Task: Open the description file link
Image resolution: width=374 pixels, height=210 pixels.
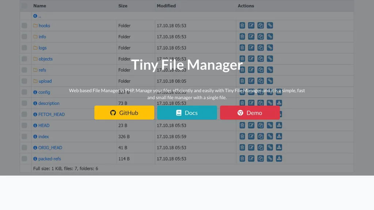Action: coord(49,103)
